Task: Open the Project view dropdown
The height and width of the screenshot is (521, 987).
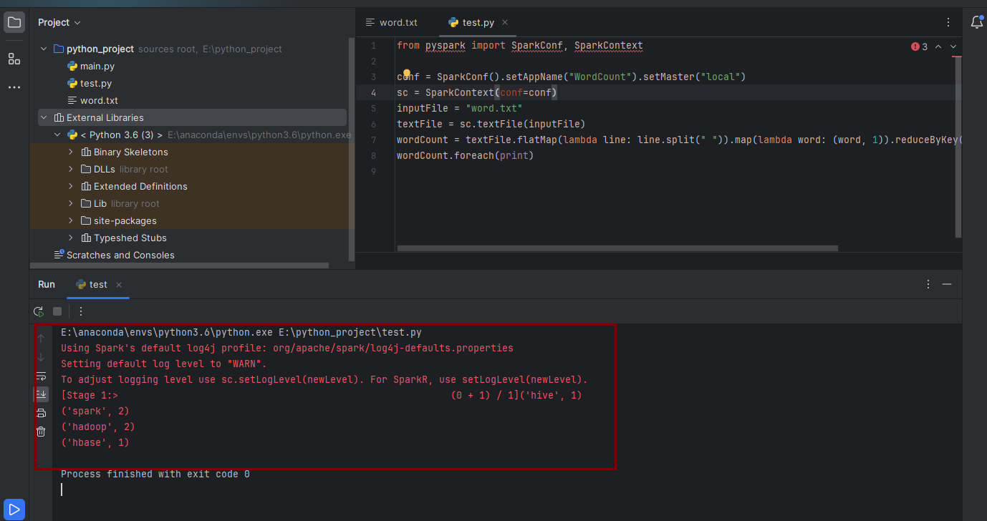Action: [x=59, y=23]
